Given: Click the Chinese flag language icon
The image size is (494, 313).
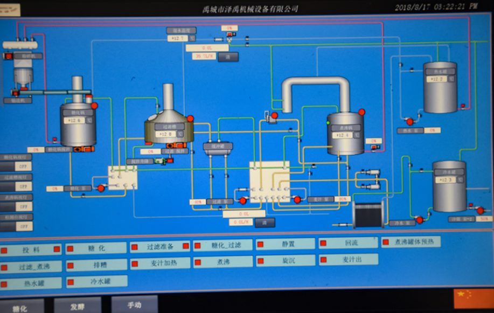Looking at the screenshot, I should pos(472,298).
